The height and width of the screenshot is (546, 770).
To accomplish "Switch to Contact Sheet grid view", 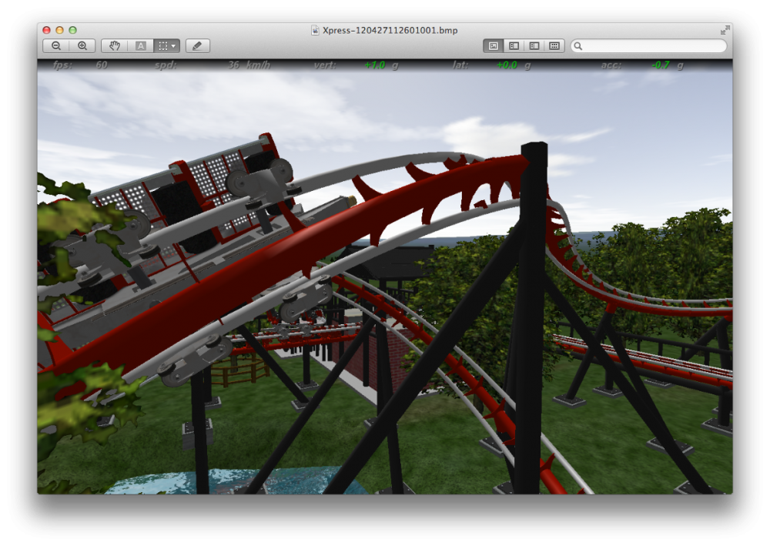I will pos(554,46).
